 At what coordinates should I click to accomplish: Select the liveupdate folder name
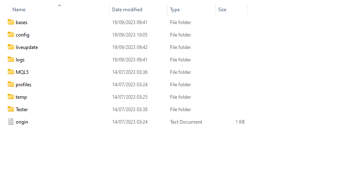[x=27, y=47]
